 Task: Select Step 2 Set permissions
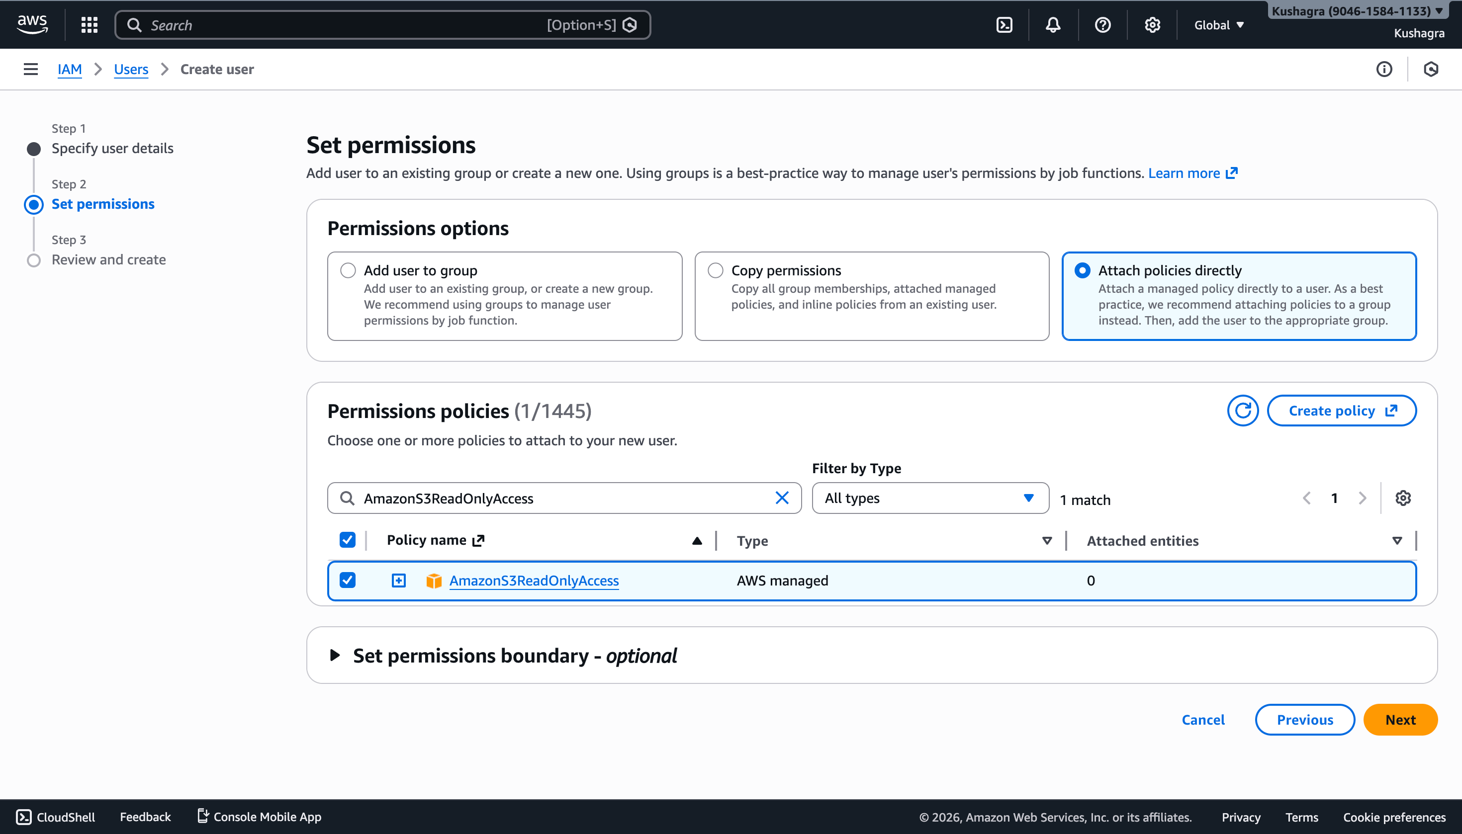(103, 204)
